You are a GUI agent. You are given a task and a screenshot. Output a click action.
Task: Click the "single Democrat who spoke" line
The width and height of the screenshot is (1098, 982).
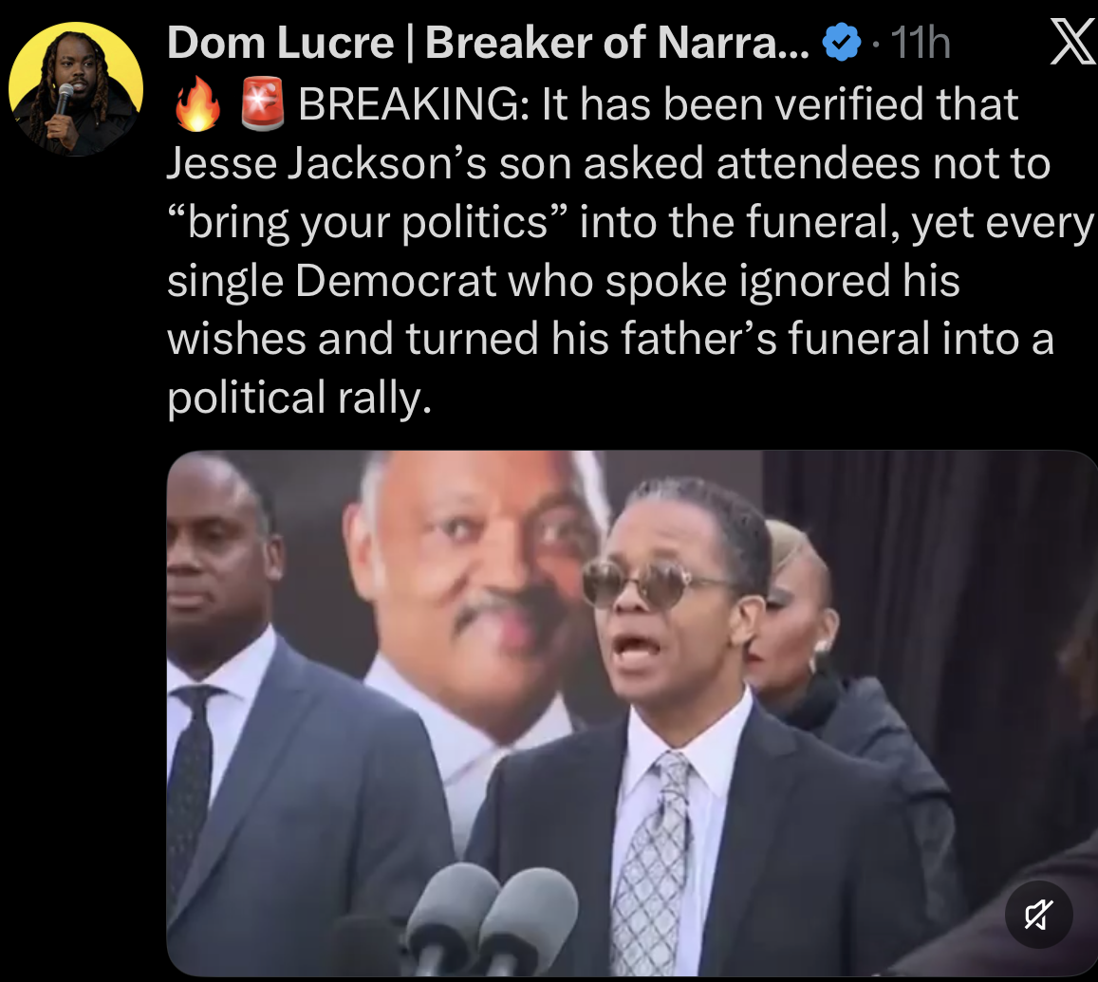click(x=447, y=281)
